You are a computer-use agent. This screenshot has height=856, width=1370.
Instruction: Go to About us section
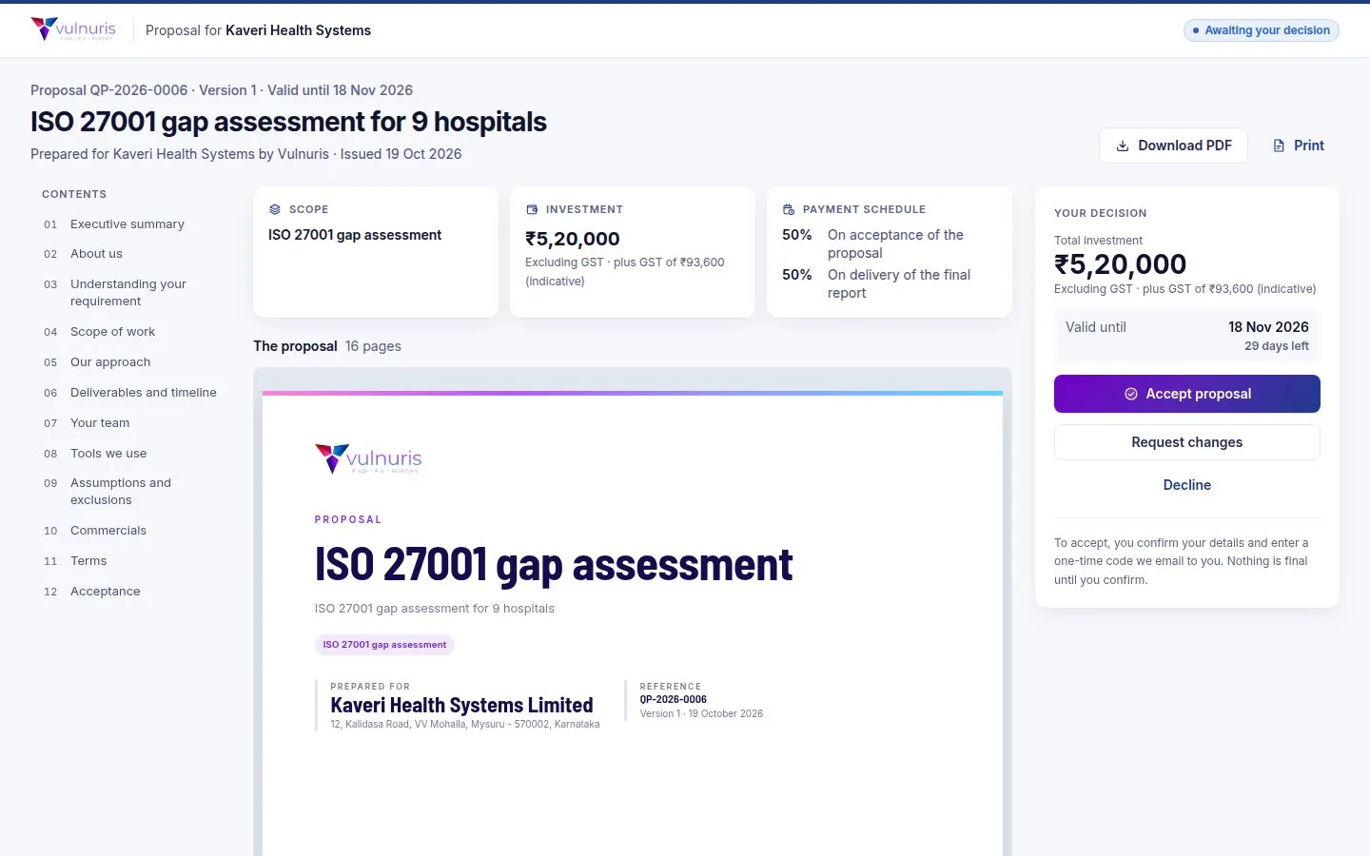[x=96, y=254]
